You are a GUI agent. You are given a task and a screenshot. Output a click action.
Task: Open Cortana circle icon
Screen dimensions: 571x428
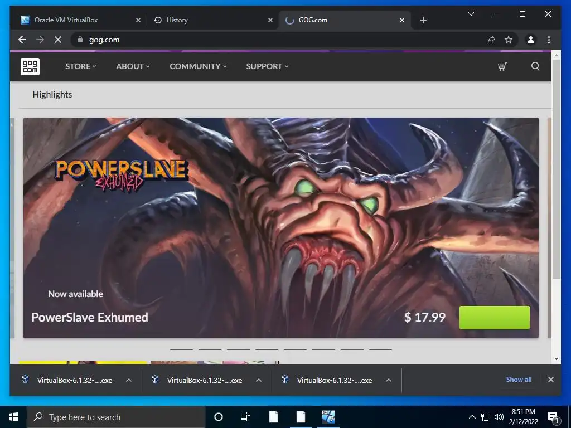(218, 417)
